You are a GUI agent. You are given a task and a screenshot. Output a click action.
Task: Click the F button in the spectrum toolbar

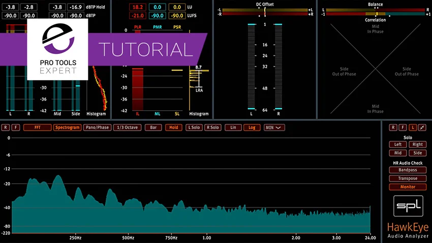click(x=16, y=127)
